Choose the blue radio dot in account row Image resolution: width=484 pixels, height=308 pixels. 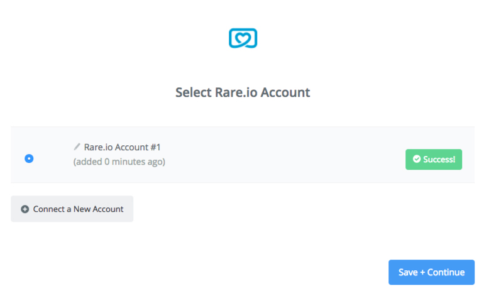29,158
